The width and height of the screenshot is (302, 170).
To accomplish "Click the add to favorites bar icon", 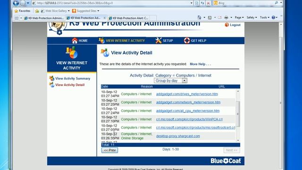I will 37,11.
